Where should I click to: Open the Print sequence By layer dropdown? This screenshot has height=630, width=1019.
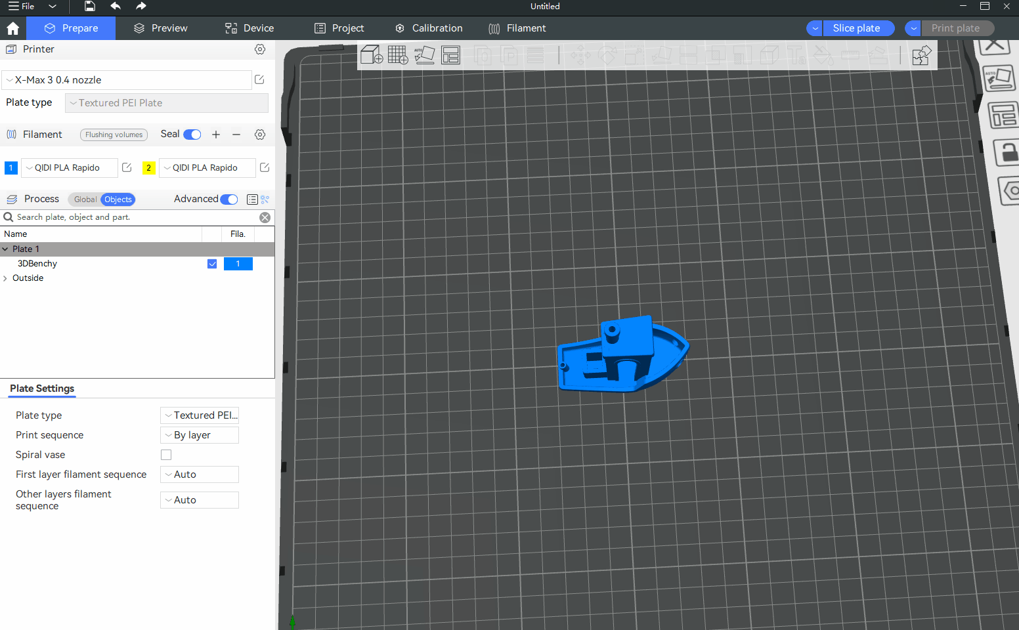[x=200, y=435]
